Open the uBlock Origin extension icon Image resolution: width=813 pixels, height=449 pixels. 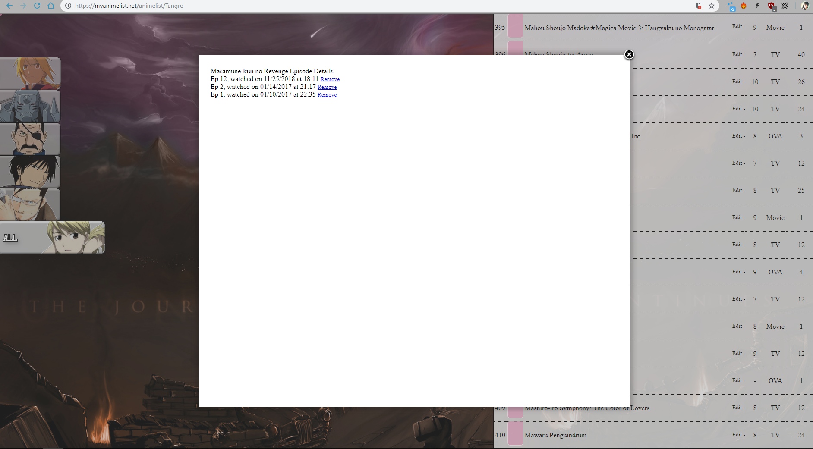(x=771, y=6)
